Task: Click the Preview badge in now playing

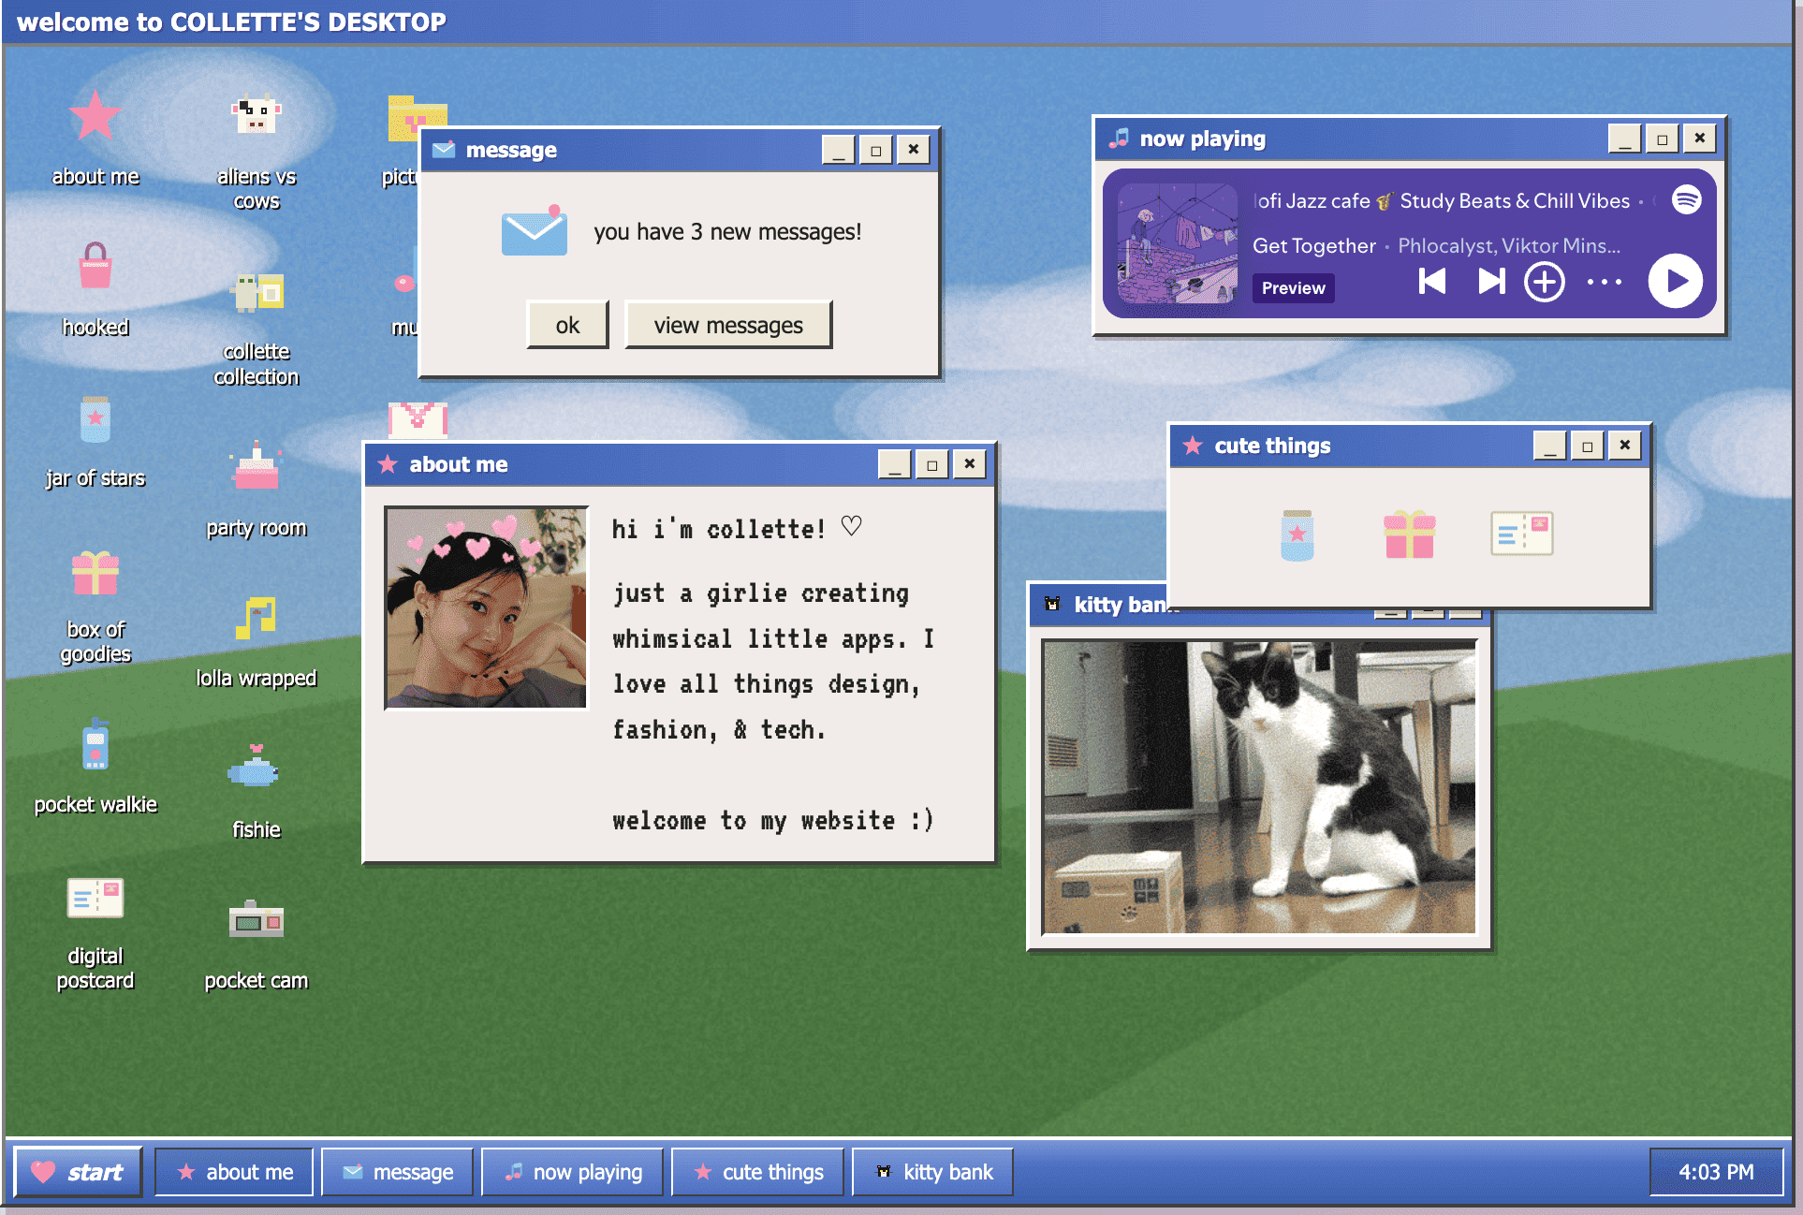Action: tap(1293, 287)
